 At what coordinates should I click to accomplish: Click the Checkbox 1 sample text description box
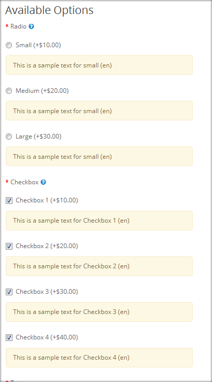coord(99,221)
